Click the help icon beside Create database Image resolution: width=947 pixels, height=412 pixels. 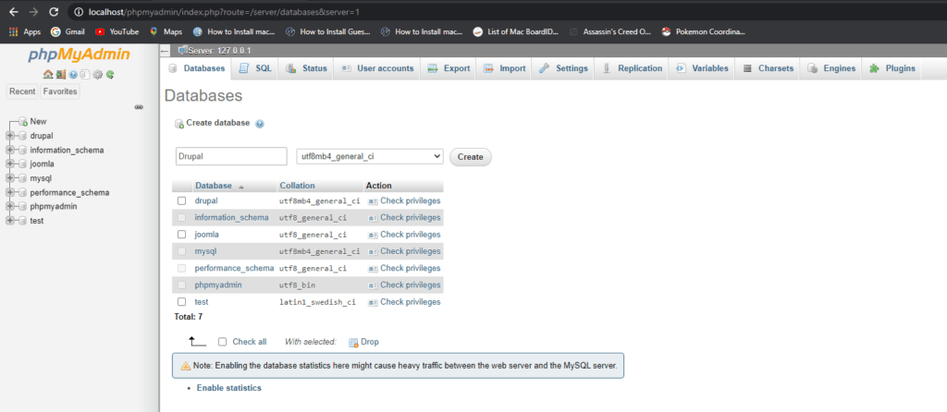(260, 124)
